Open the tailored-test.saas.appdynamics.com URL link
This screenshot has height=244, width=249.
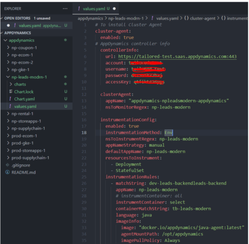(x=177, y=56)
